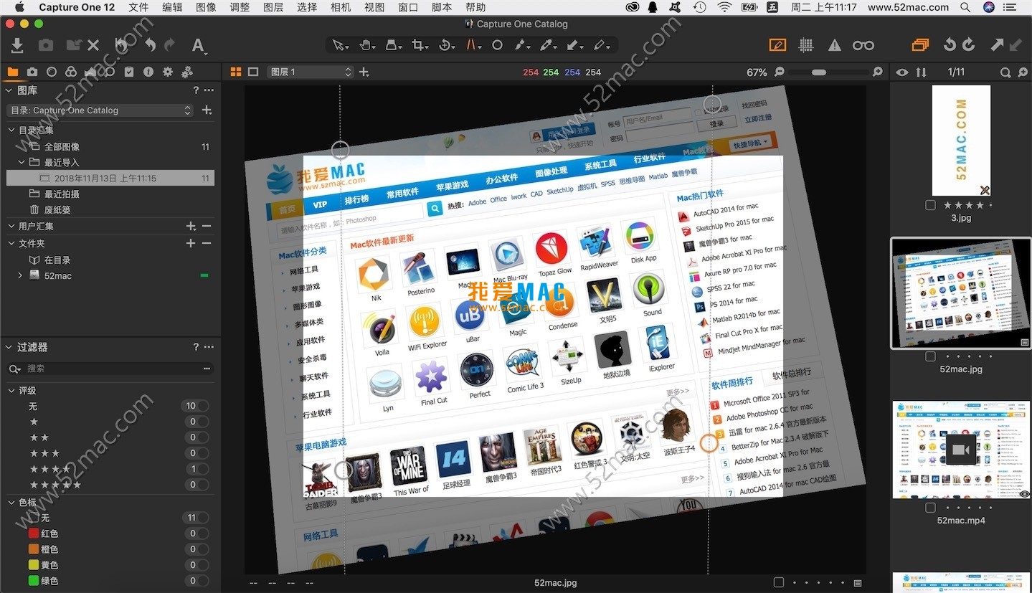
Task: Switch viewer to multi-view grid mode
Action: (236, 72)
